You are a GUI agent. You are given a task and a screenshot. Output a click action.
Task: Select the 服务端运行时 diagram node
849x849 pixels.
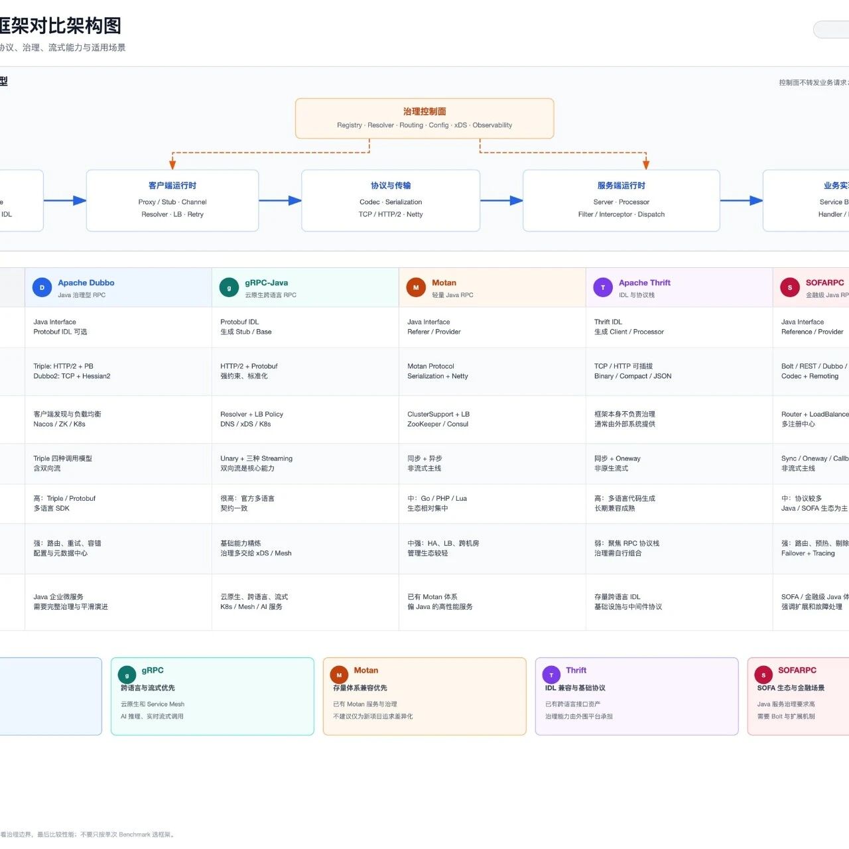coord(621,200)
